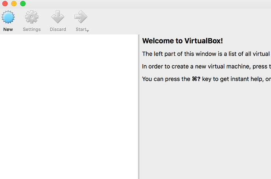
Task: Click the Discard down-arrow icon
Action: (58, 17)
